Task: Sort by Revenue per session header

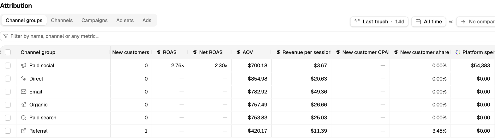Action: click(x=306, y=52)
